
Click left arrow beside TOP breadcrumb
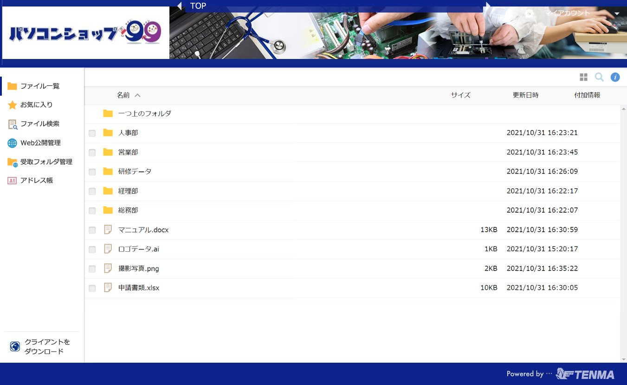pyautogui.click(x=179, y=6)
